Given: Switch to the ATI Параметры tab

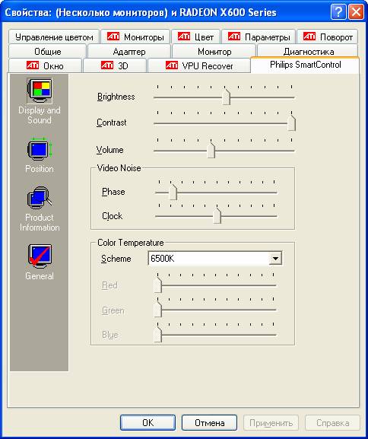Looking at the screenshot, I should (259, 37).
